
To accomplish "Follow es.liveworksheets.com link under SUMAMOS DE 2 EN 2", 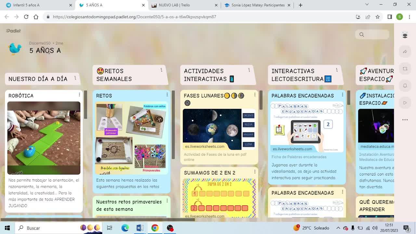I will click(x=205, y=216).
